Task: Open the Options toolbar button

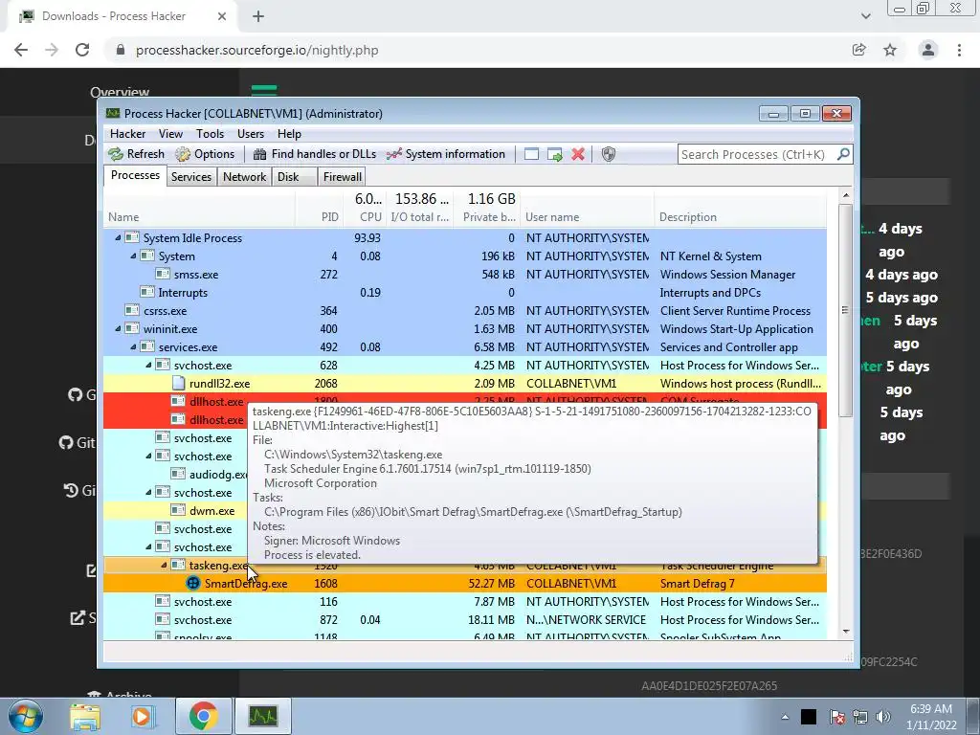Action: (205, 154)
